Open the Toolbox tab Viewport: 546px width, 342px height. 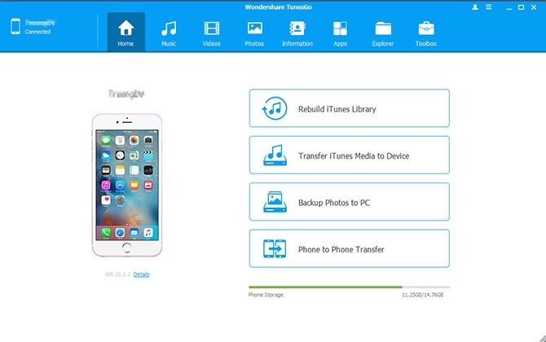(426, 32)
